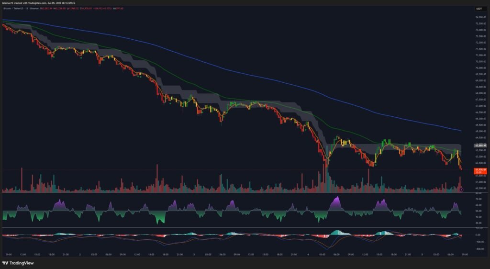The height and width of the screenshot is (269, 490).
Task: Click the 63,000.00 price axis label
Action: point(480,157)
